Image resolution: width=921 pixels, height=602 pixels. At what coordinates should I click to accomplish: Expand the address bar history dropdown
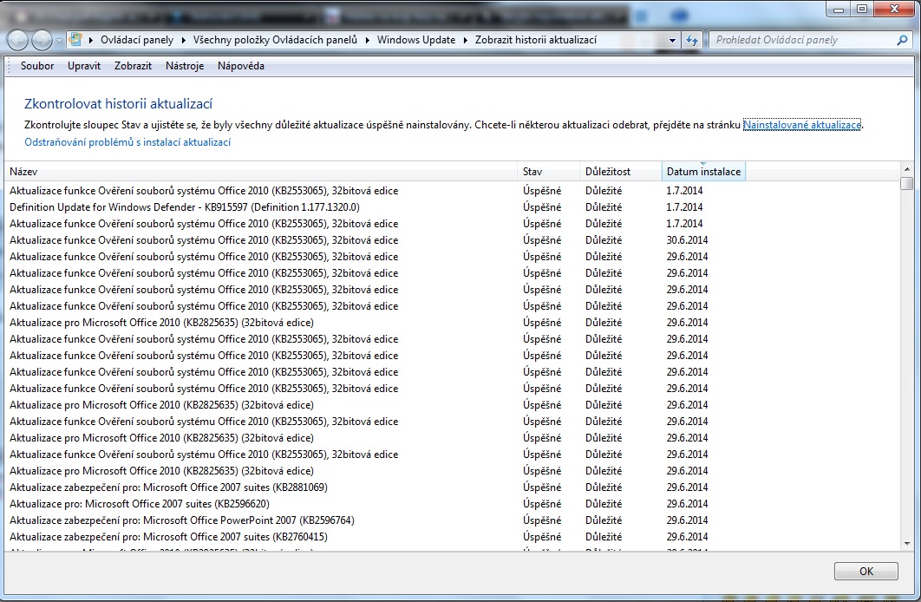pos(672,40)
